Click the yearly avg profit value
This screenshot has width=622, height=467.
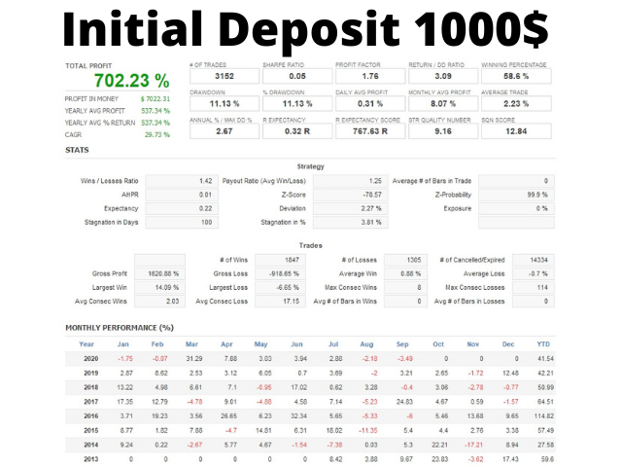coord(155,111)
